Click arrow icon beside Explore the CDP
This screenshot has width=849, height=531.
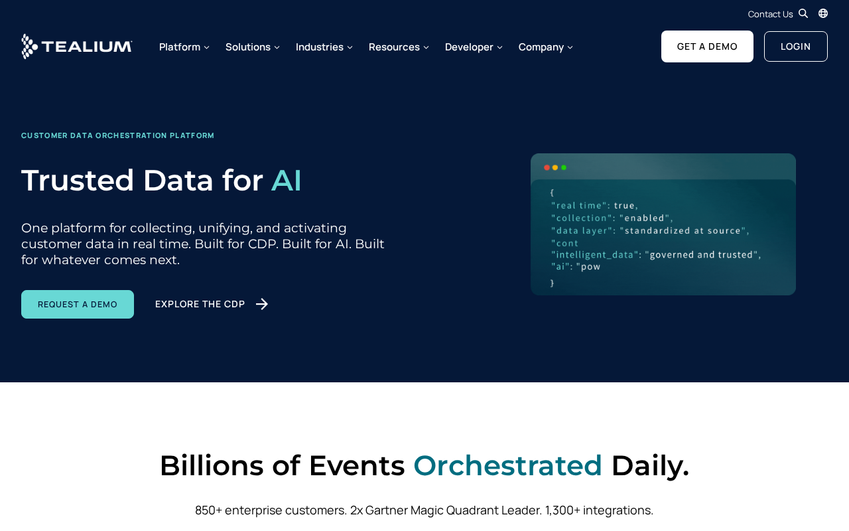[x=262, y=304]
